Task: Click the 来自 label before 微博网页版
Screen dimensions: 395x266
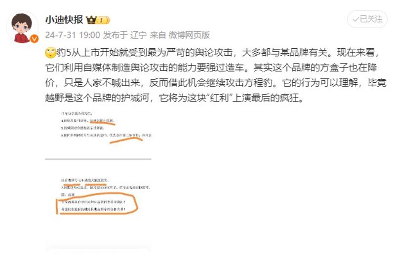Action: point(158,35)
